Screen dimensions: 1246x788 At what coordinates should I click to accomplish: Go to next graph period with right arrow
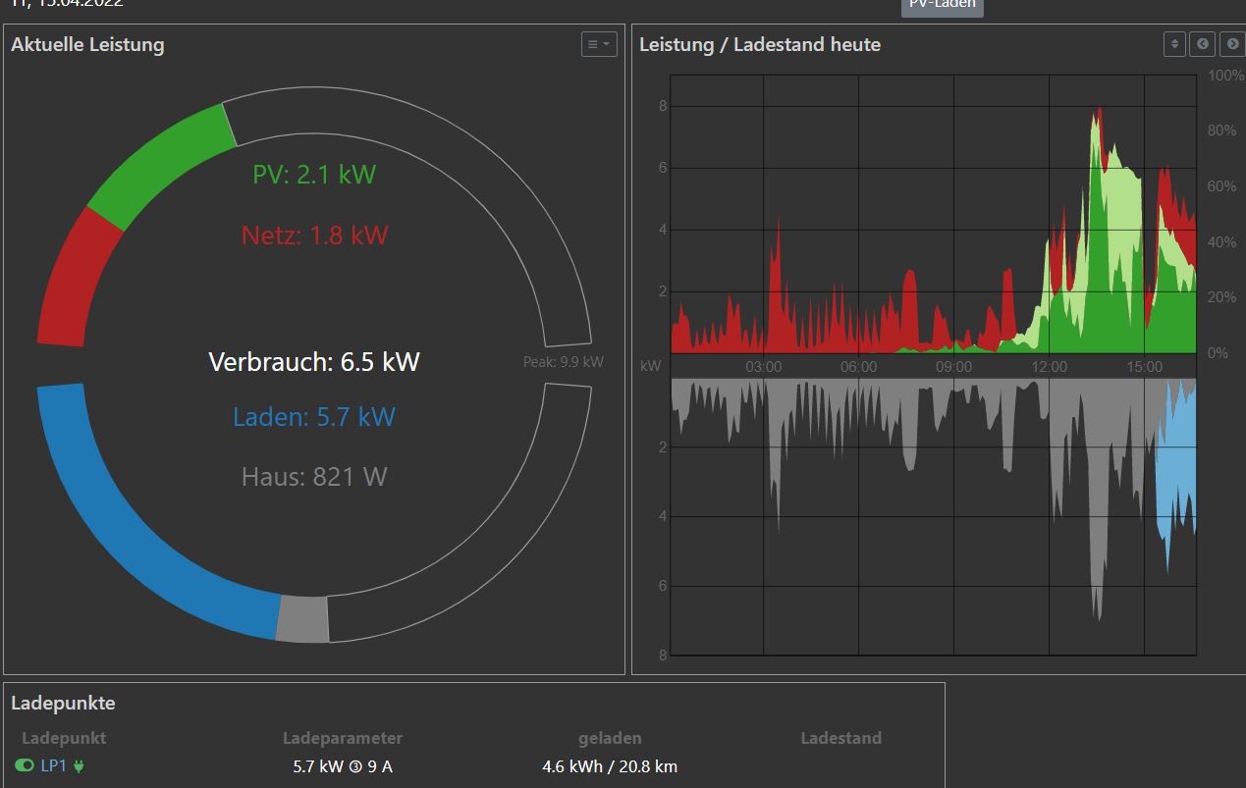[x=1230, y=44]
